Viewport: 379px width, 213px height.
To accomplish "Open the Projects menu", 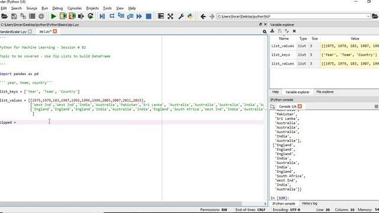I will pyautogui.click(x=92, y=8).
